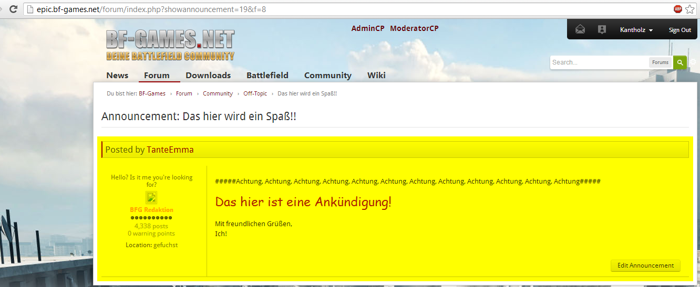This screenshot has height=287, width=700.
Task: Click inside the Search text field
Action: pos(599,62)
